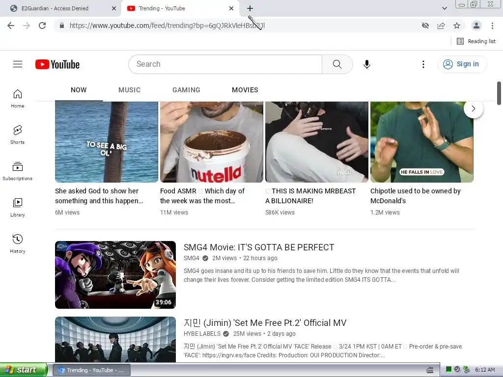Switch to the E2Guardian - Access Denied tab
Image resolution: width=503 pixels, height=377 pixels.
(x=61, y=8)
